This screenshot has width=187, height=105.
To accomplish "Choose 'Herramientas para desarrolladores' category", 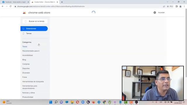I will click(30, 87).
